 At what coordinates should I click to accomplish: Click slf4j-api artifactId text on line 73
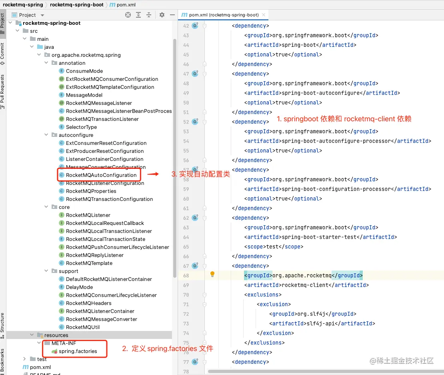321,323
